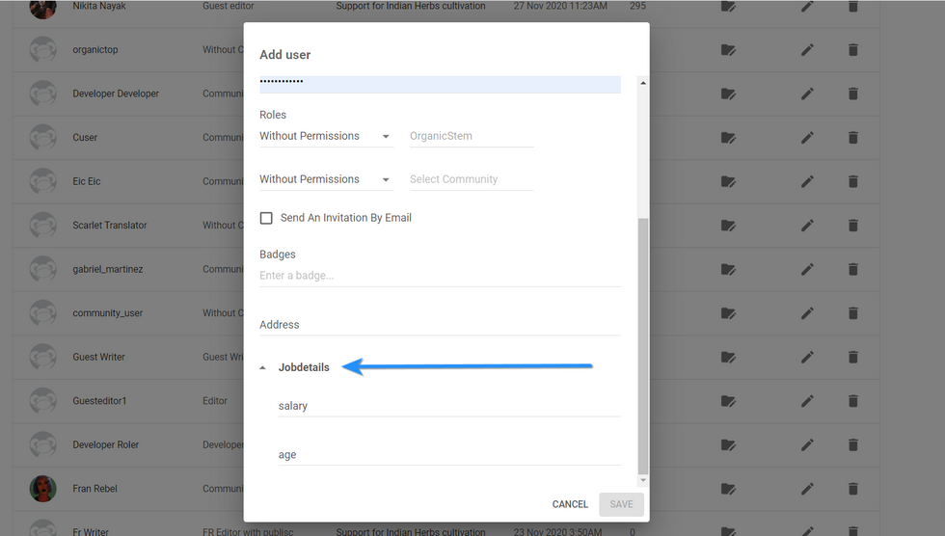
Task: Delete organictop using the trash icon
Action: 852,50
